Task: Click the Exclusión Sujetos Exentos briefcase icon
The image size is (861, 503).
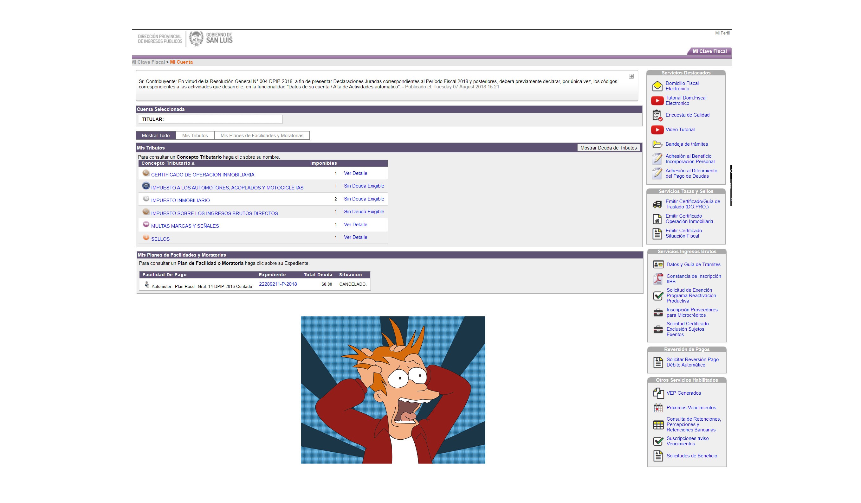Action: click(x=658, y=329)
